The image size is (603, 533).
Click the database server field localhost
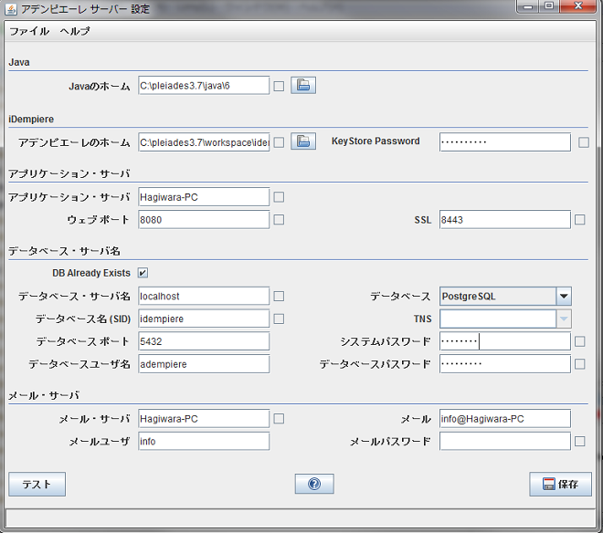(x=204, y=297)
